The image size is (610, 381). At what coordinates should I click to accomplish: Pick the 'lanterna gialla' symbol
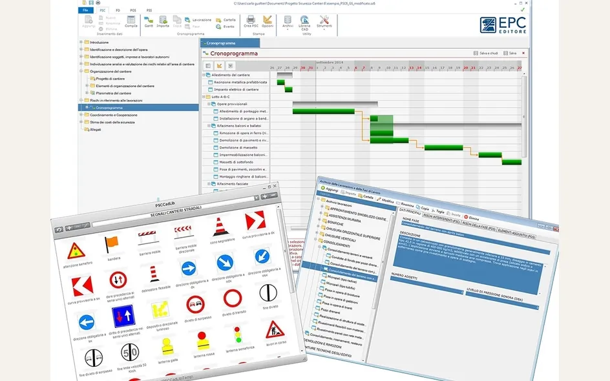(167, 346)
